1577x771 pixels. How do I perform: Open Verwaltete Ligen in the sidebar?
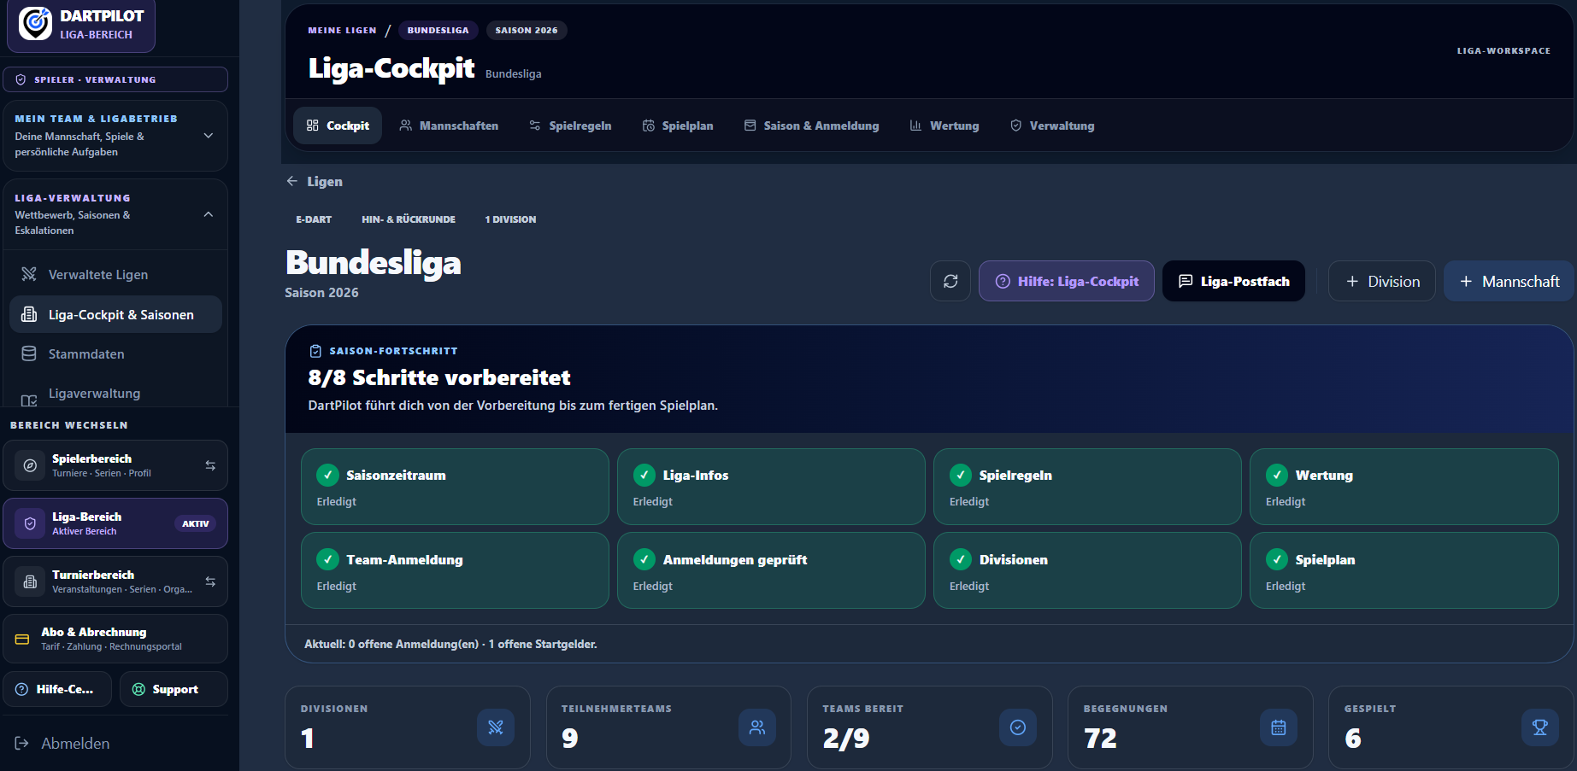[x=115, y=274]
